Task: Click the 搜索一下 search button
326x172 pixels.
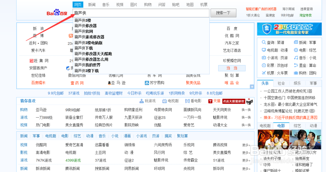Action: click(x=223, y=13)
